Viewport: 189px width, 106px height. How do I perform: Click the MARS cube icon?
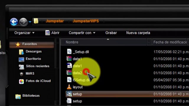[22, 74]
